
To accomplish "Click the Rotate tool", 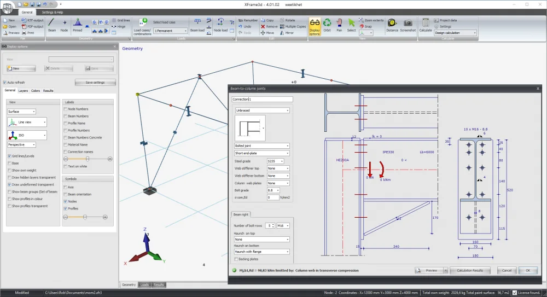I will coord(288,20).
